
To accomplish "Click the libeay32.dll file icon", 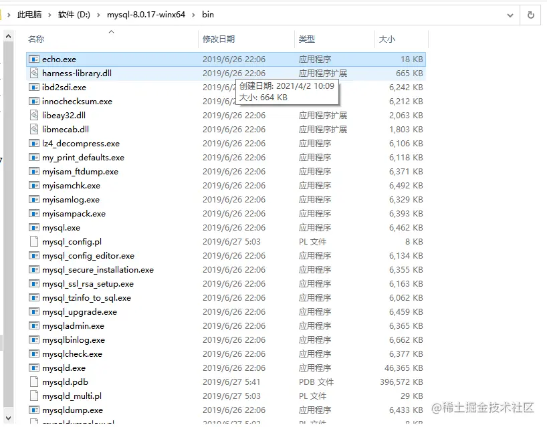I will click(x=34, y=116).
